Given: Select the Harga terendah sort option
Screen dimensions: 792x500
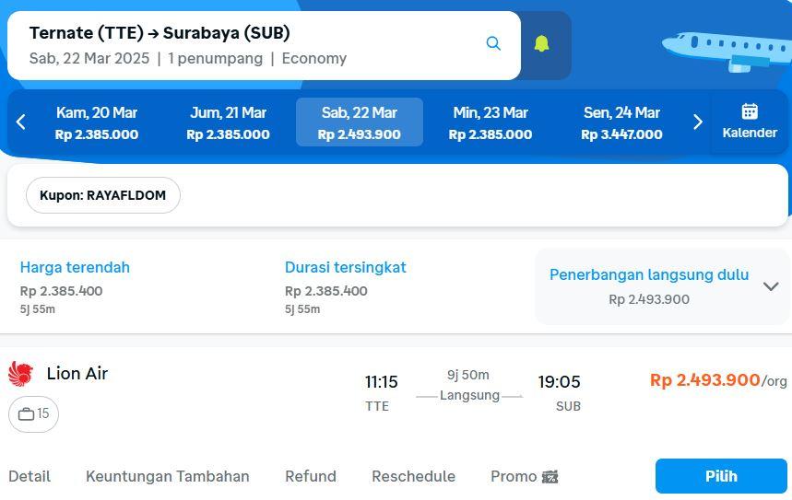Looking at the screenshot, I should click(x=75, y=267).
